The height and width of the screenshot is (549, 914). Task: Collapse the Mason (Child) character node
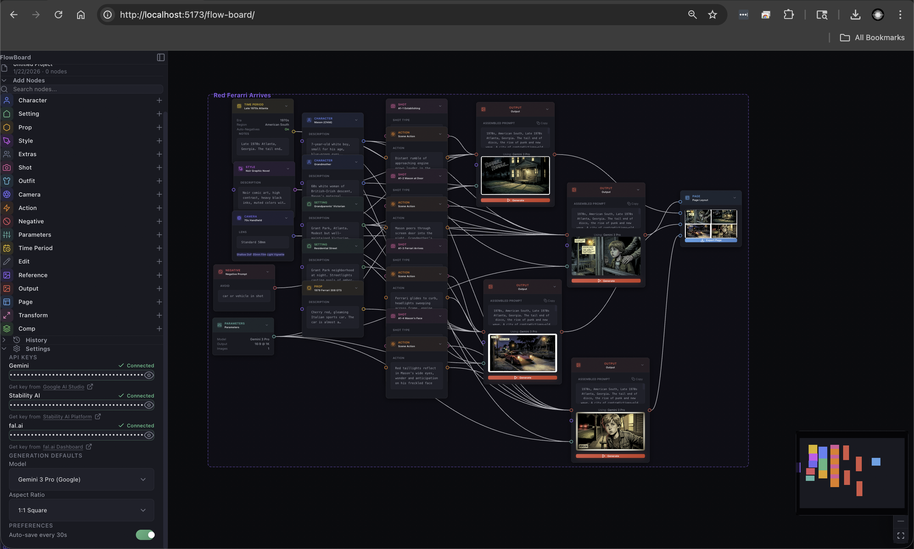pyautogui.click(x=356, y=120)
